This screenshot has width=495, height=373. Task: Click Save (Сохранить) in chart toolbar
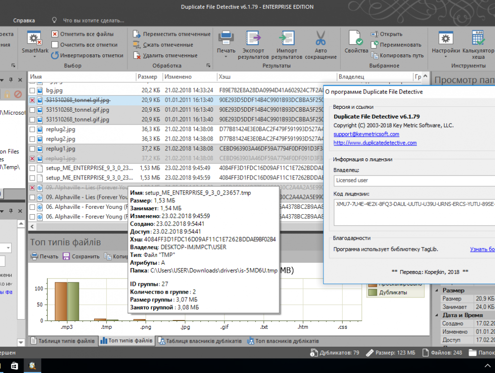[x=81, y=256]
